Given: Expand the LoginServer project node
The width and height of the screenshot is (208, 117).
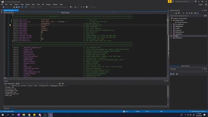Looking at the screenshot, I should click(x=171, y=34).
